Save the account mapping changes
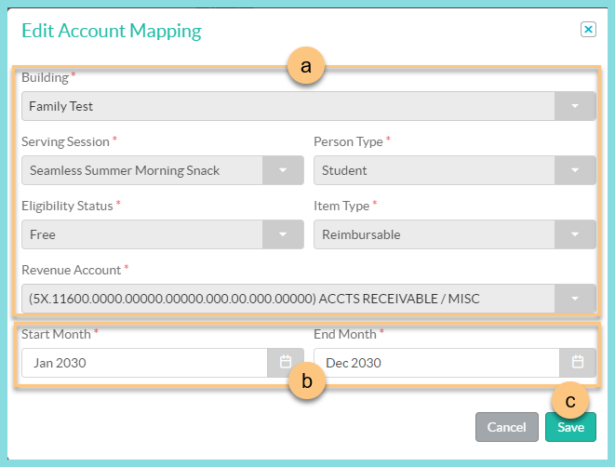Viewport: 615px width, 467px height. 570,427
